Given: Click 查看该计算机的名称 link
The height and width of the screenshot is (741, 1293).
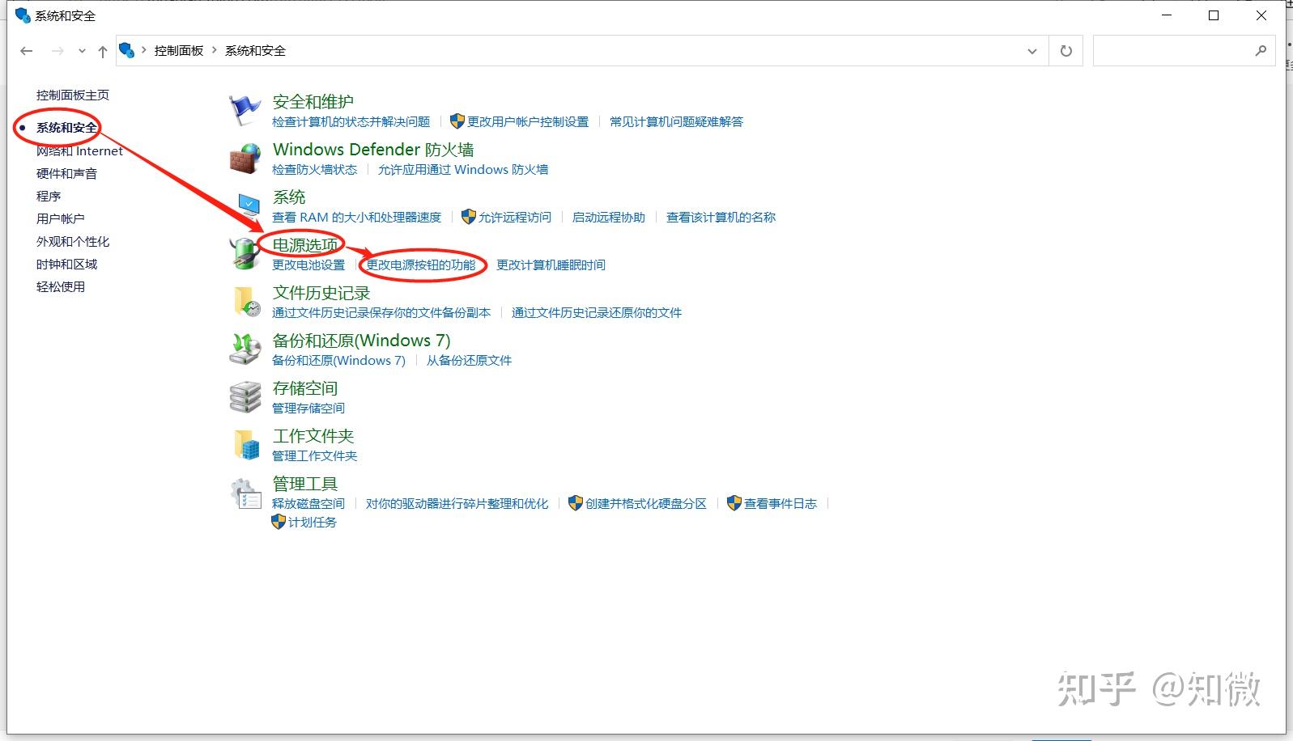Looking at the screenshot, I should pos(721,217).
